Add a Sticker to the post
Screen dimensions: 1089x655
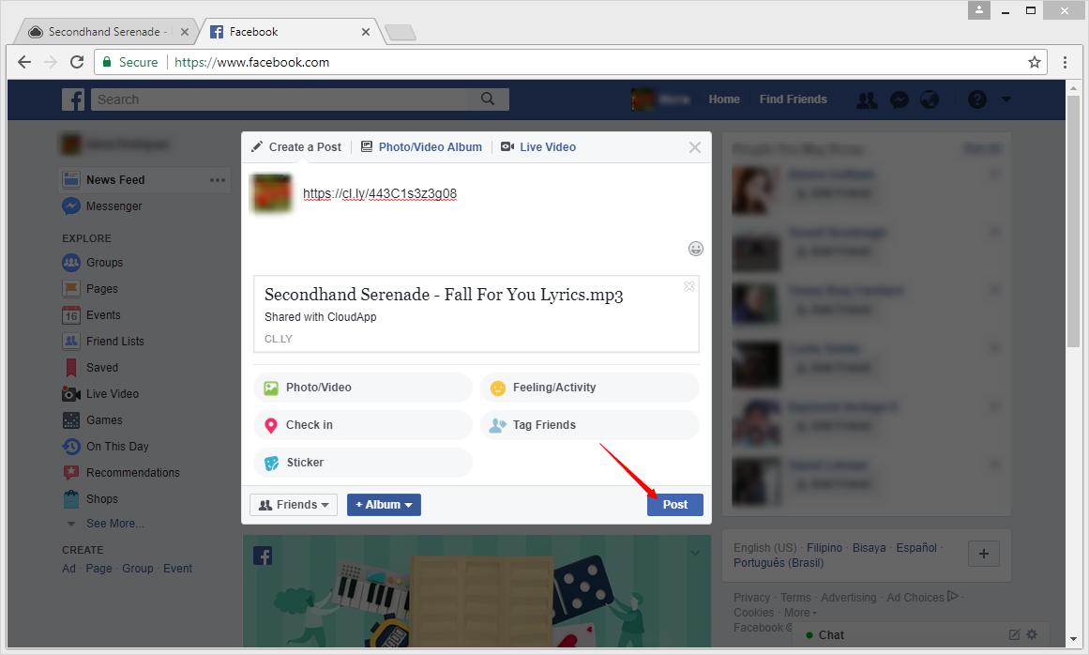coord(363,463)
